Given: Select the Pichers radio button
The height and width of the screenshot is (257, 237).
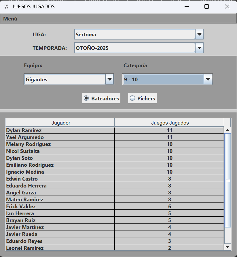Looking at the screenshot, I should point(132,98).
